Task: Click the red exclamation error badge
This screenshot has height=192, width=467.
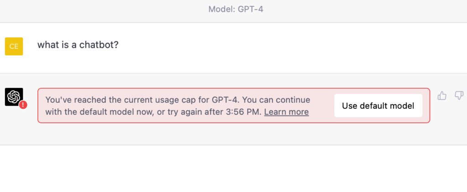Action: (23, 105)
